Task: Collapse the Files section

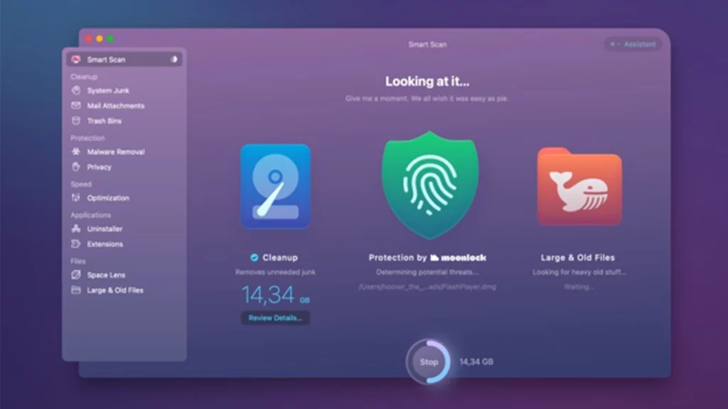Action: pyautogui.click(x=77, y=261)
